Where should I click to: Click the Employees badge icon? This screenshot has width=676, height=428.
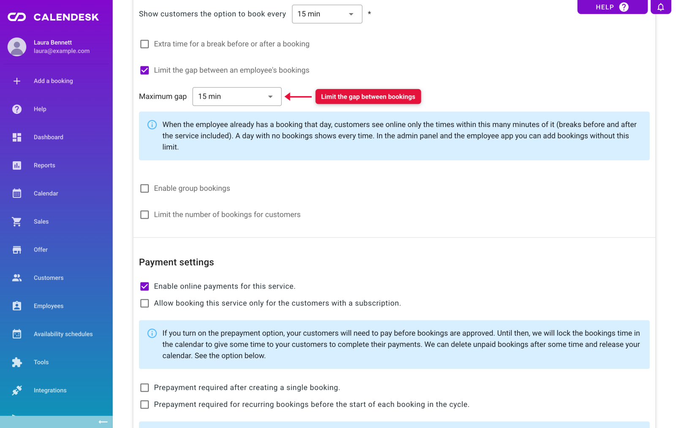tap(17, 306)
